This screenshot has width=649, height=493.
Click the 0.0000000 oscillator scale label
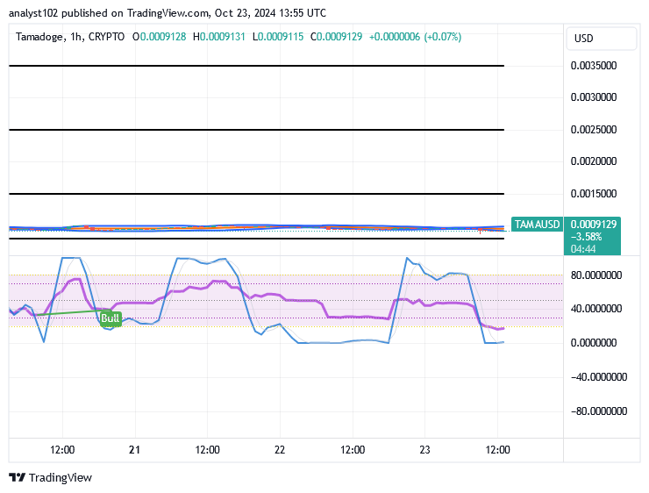[597, 343]
